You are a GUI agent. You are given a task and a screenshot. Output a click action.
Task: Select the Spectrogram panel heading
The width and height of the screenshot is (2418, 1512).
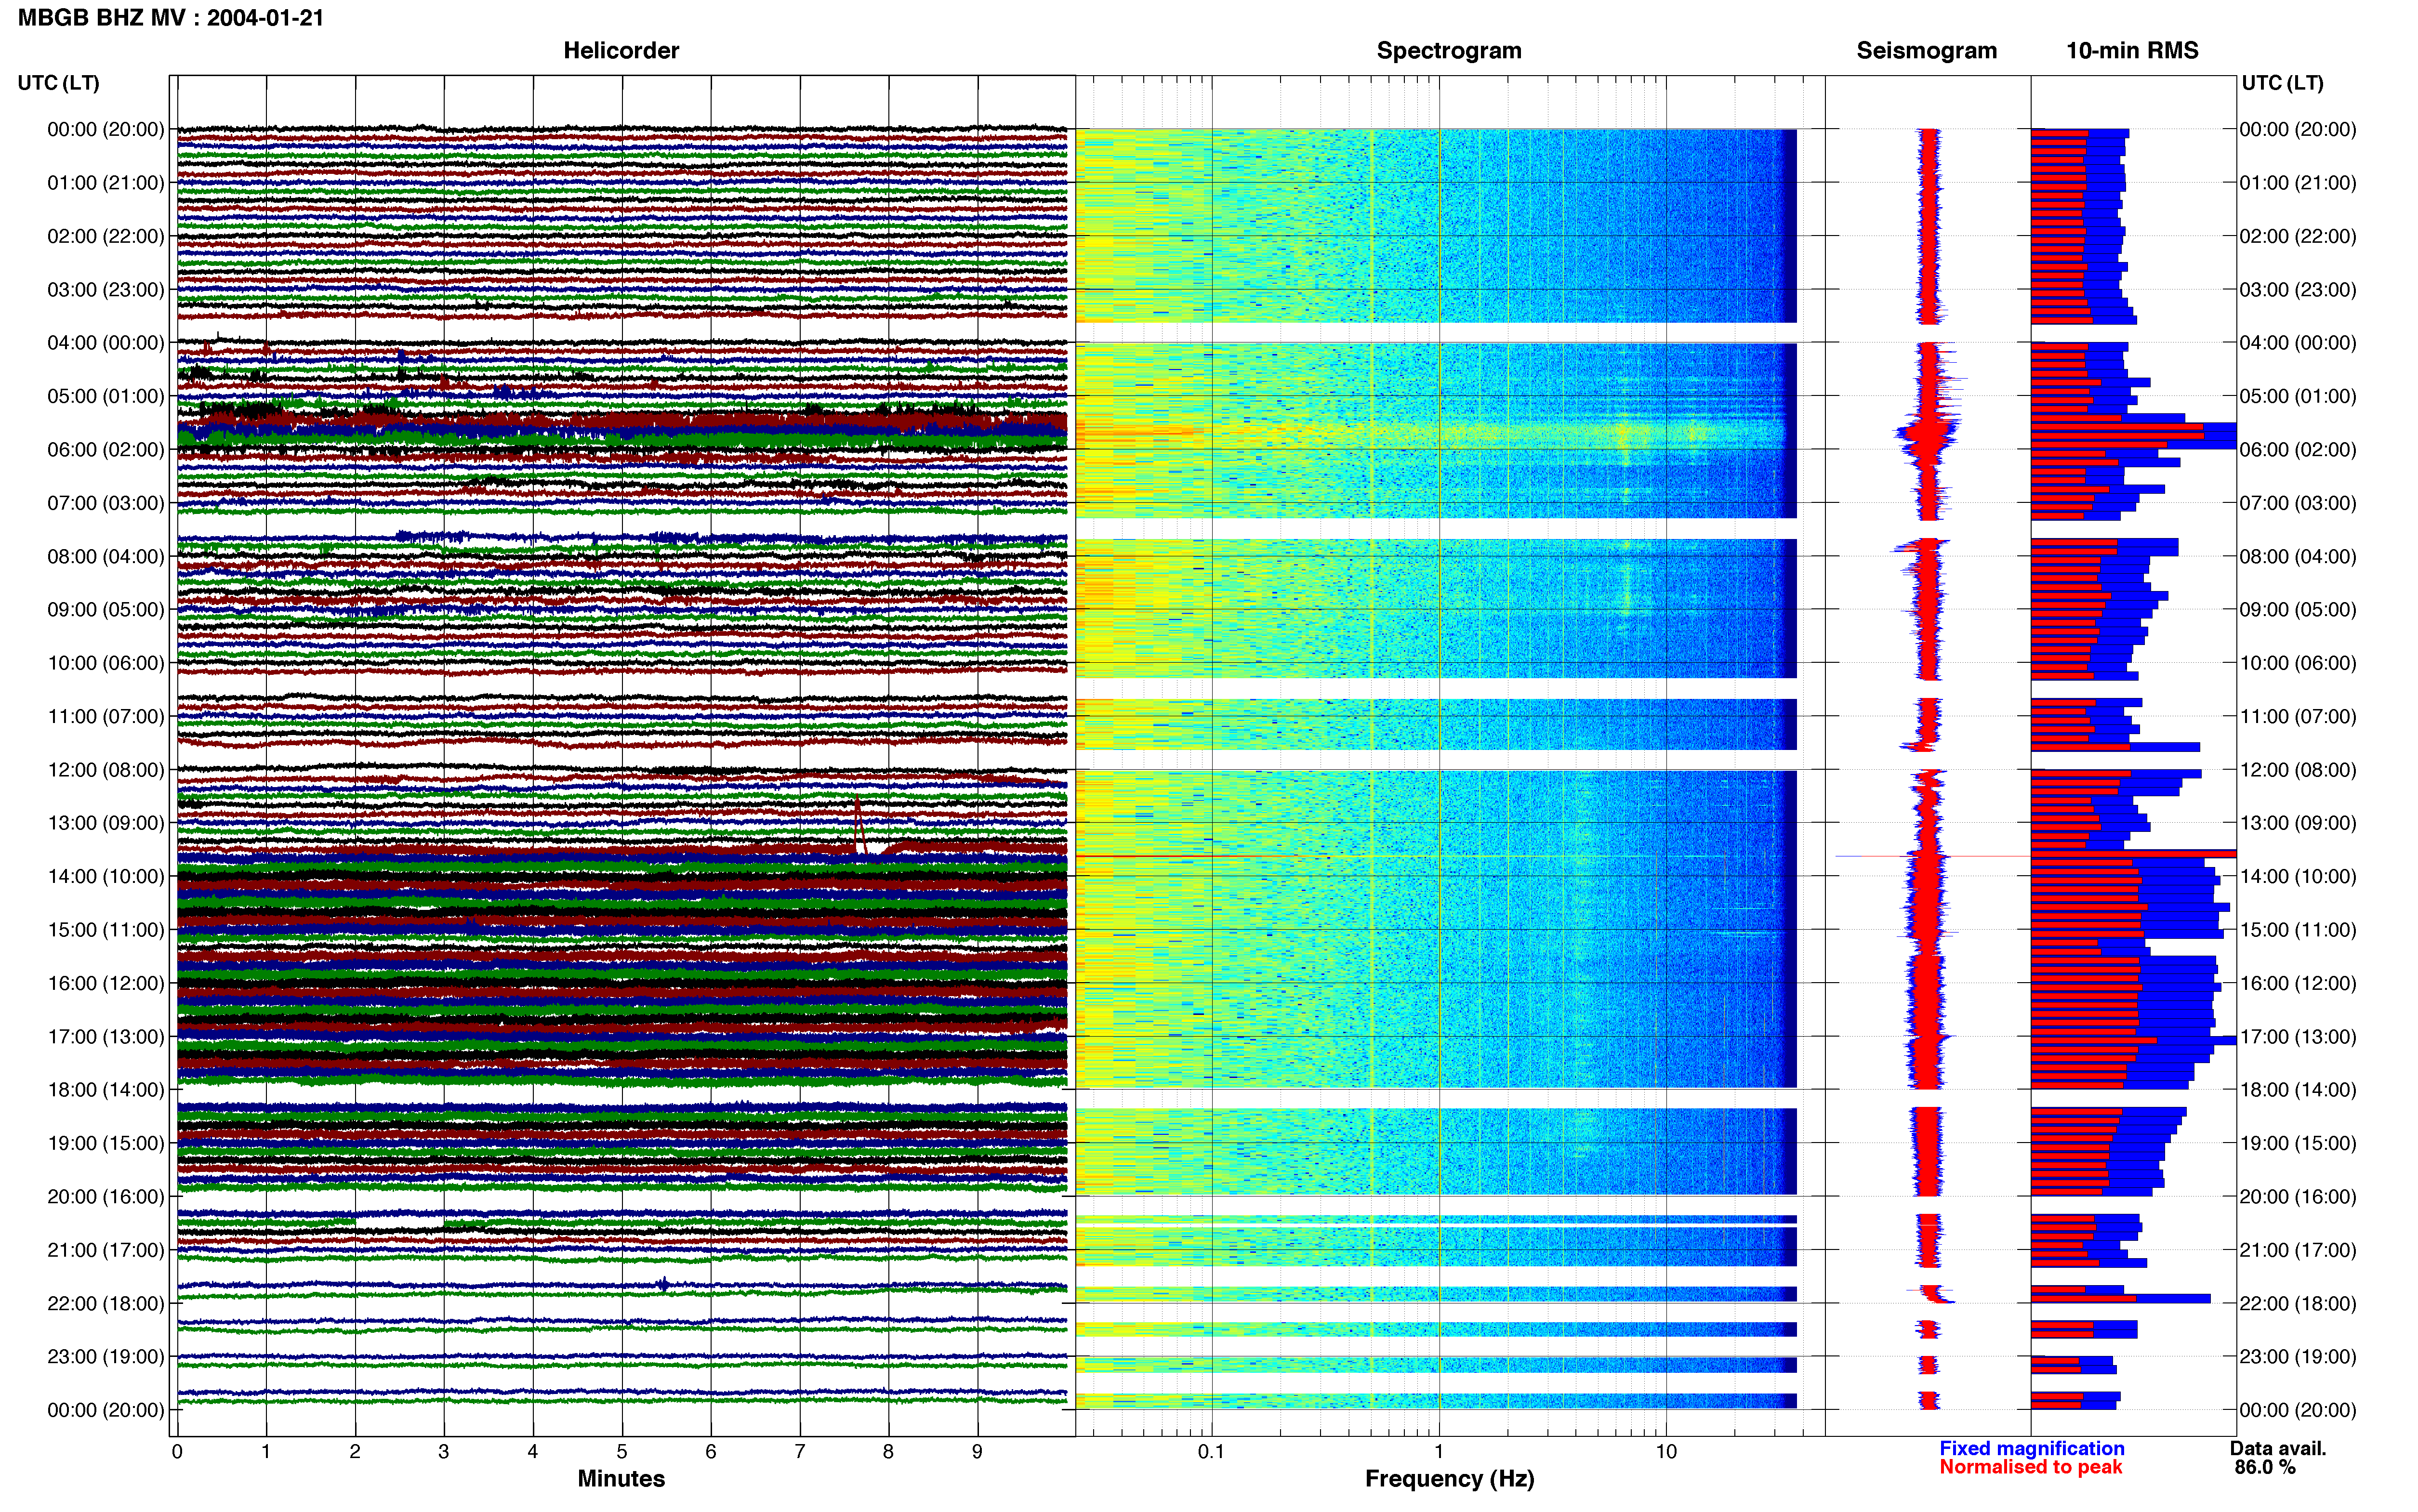(1449, 51)
